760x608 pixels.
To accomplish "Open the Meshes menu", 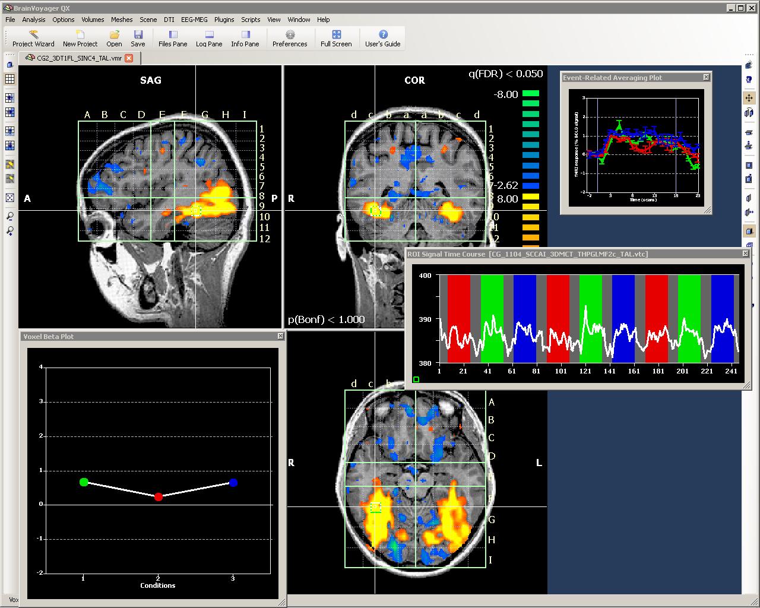I will coord(122,20).
